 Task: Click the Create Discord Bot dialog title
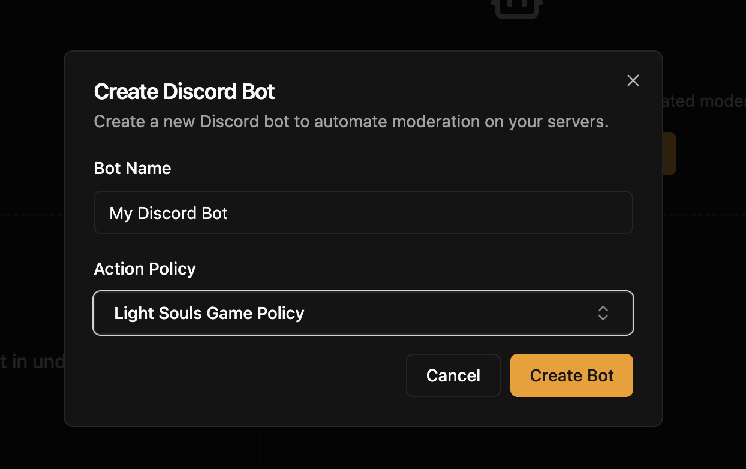[184, 91]
